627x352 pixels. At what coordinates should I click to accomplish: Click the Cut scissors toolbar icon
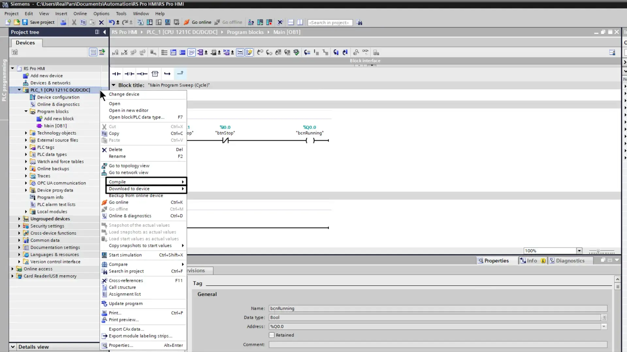pos(74,22)
